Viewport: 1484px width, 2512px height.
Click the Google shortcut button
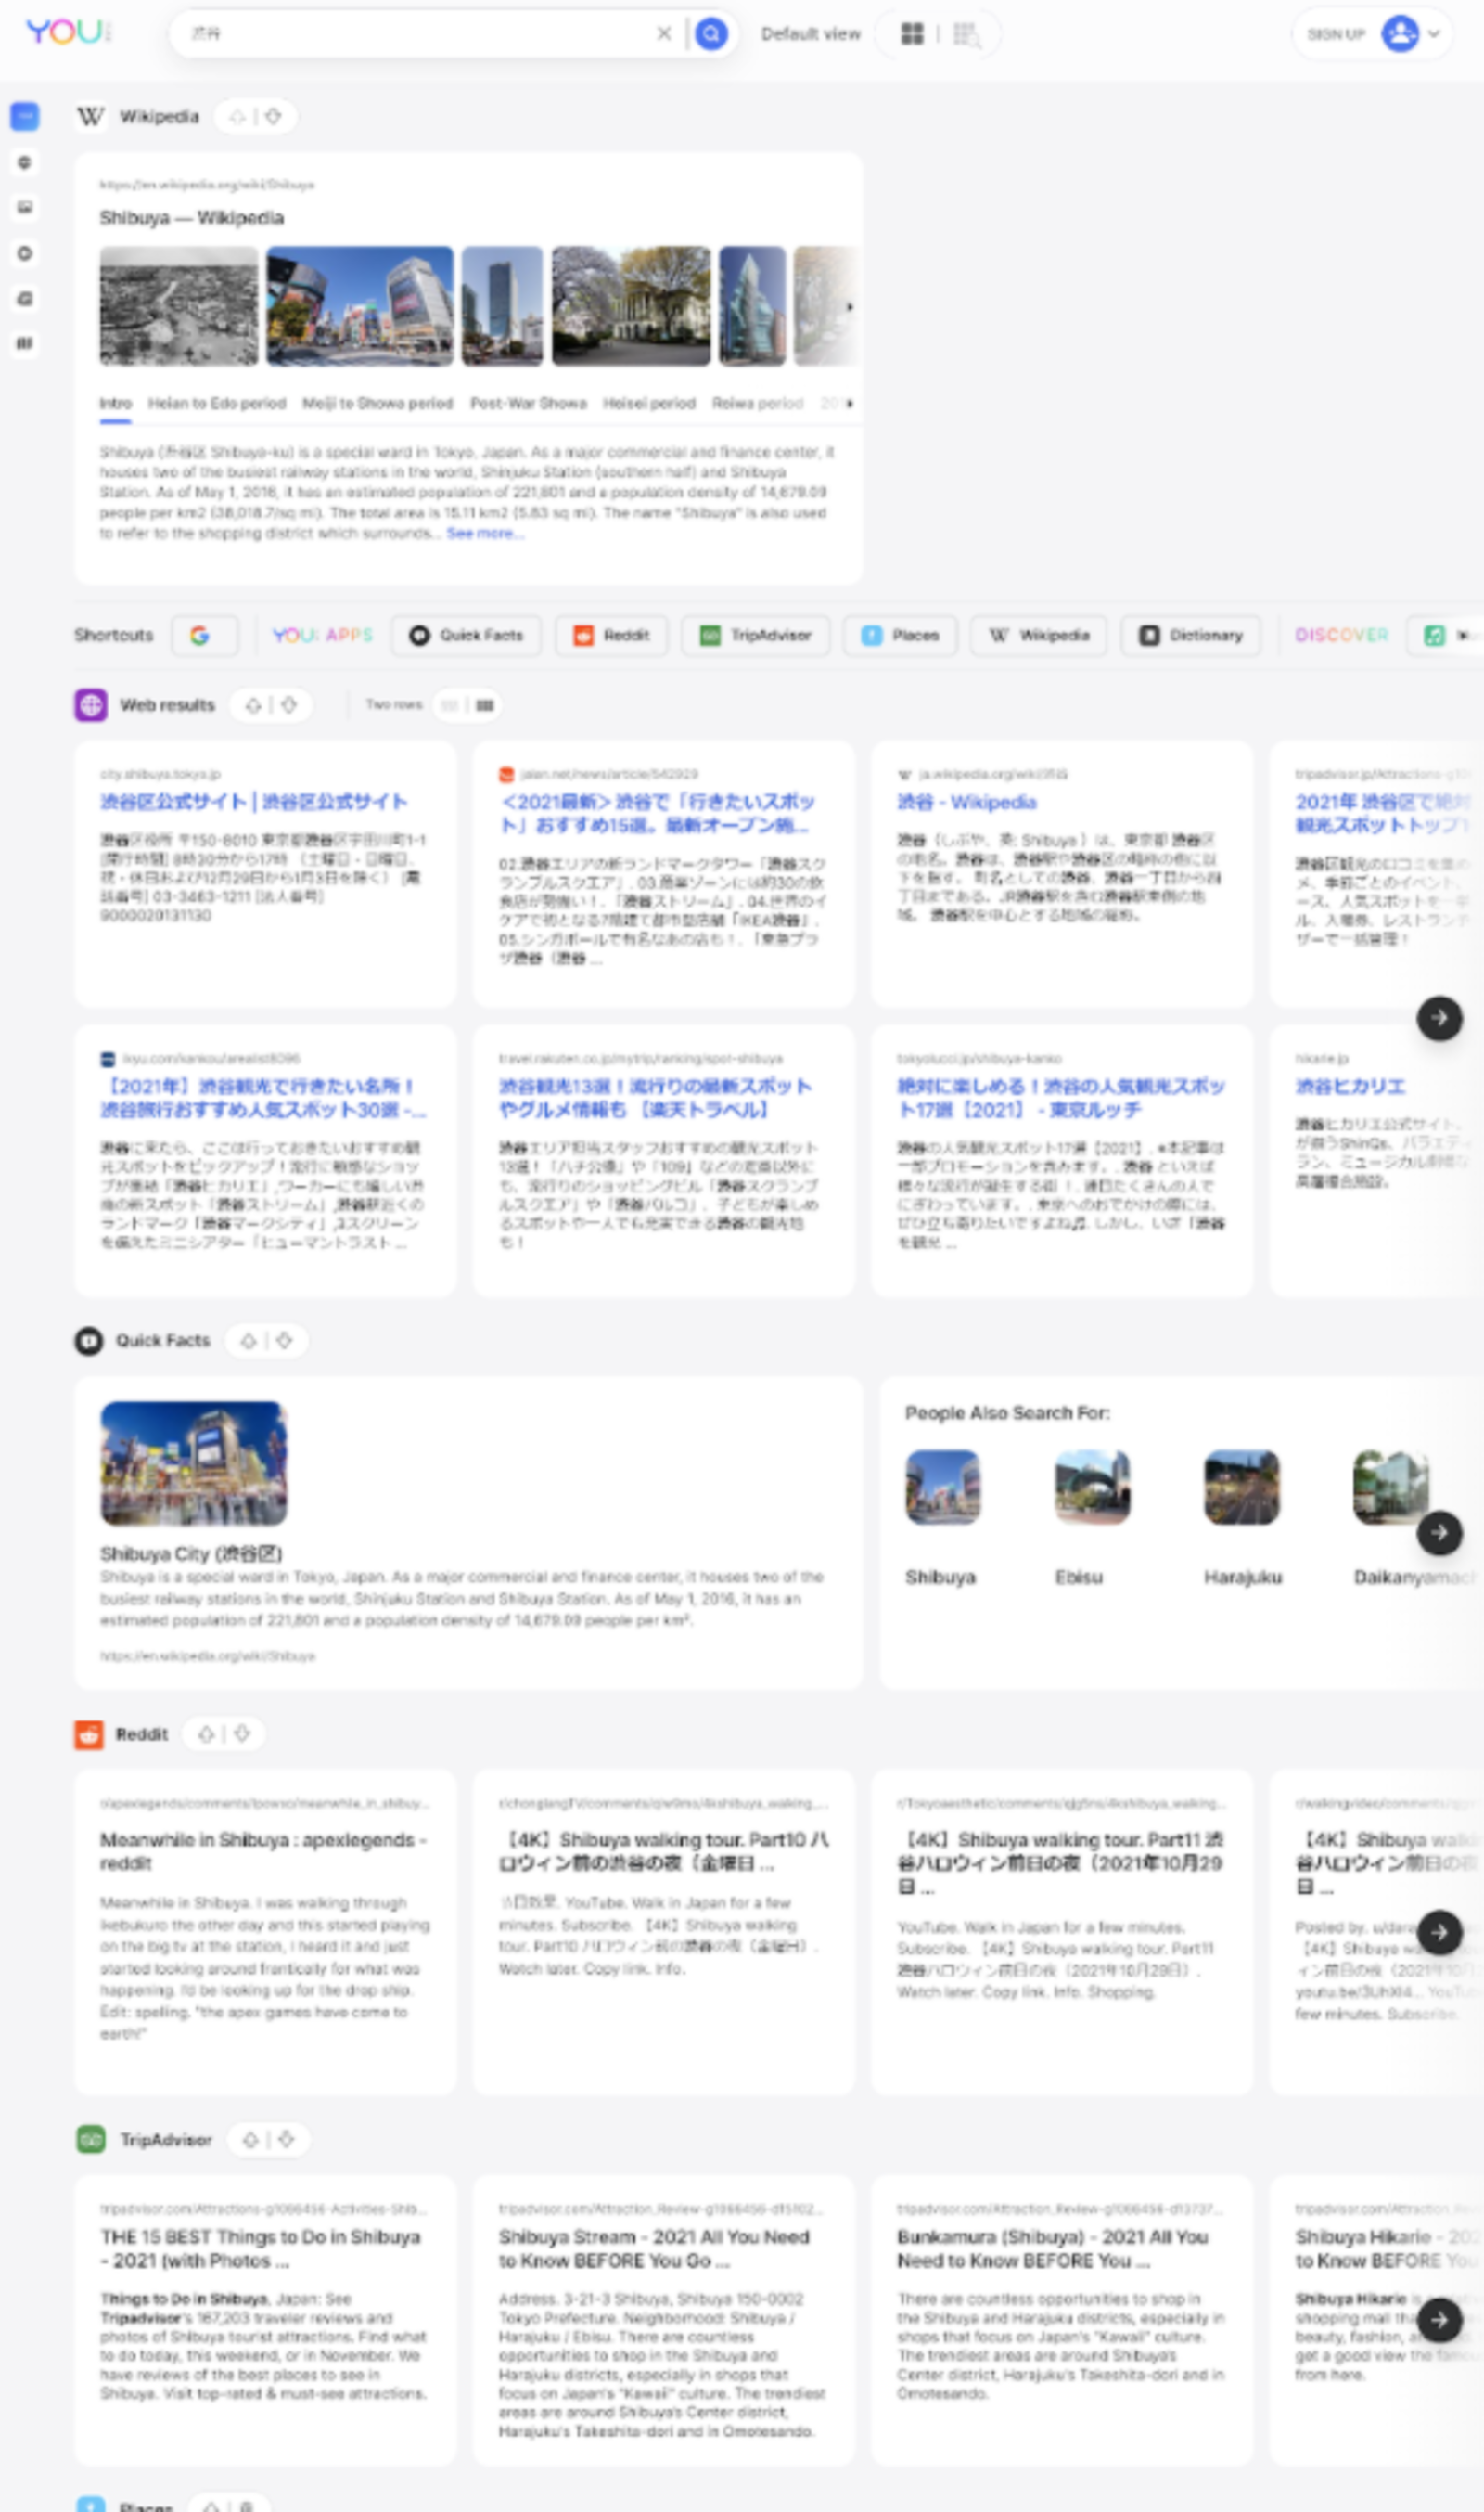204,636
